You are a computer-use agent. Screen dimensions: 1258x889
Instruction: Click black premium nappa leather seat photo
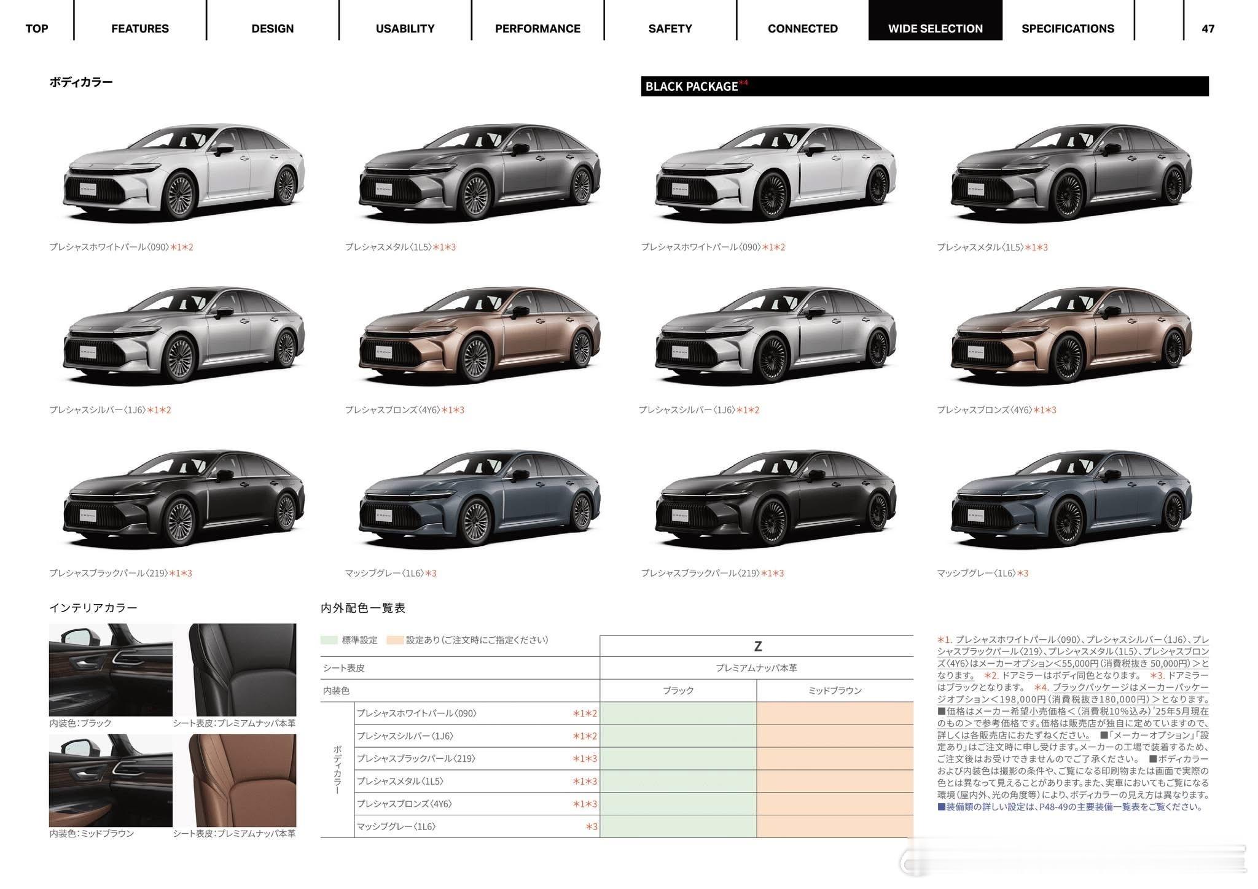pos(243,670)
